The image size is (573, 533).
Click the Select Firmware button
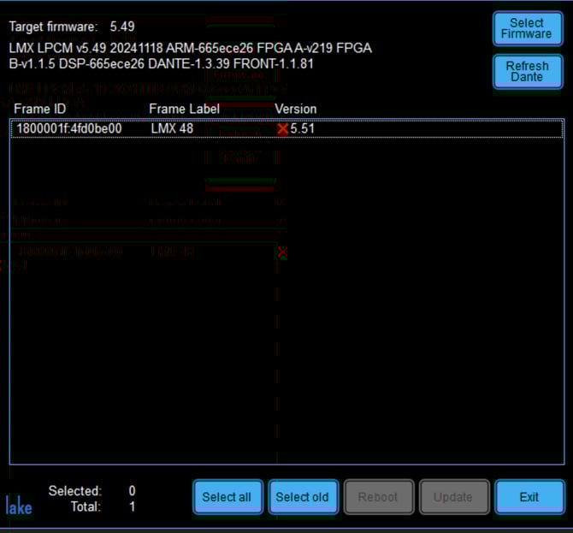click(528, 28)
